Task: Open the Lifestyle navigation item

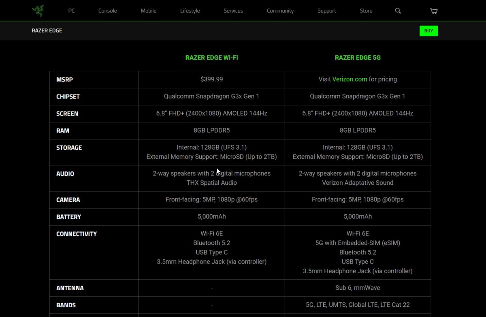Action: coord(190,11)
